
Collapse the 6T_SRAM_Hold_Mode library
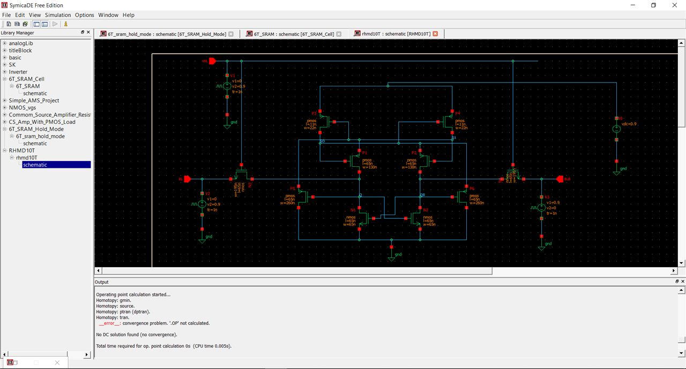pyautogui.click(x=4, y=129)
